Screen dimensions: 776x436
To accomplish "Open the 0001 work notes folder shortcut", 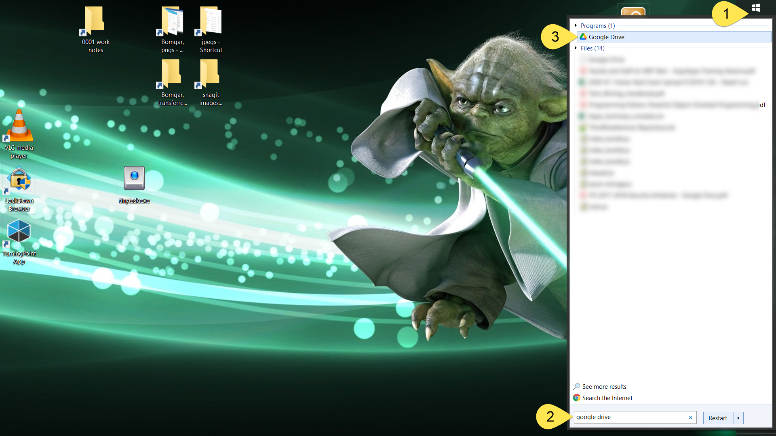I will tap(95, 29).
